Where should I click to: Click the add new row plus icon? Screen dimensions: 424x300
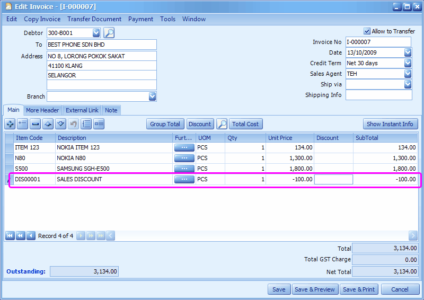pos(10,124)
